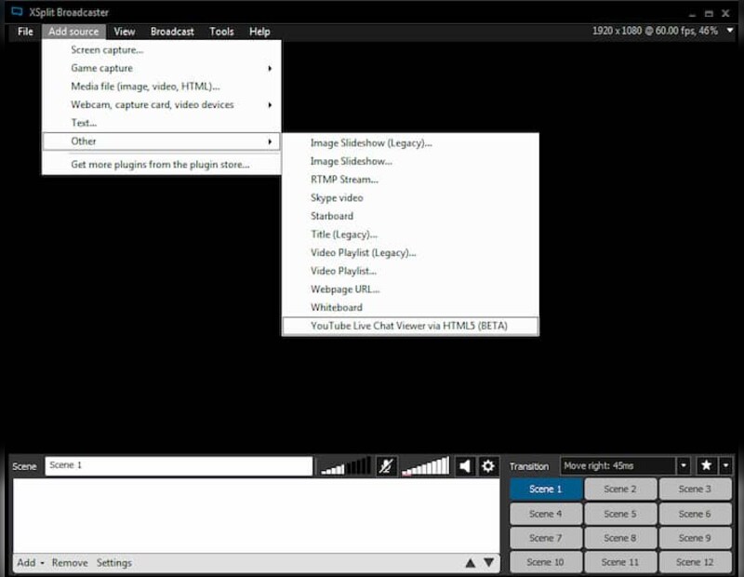Open the Add sources dropdown
This screenshot has height=577, width=744.
31,563
